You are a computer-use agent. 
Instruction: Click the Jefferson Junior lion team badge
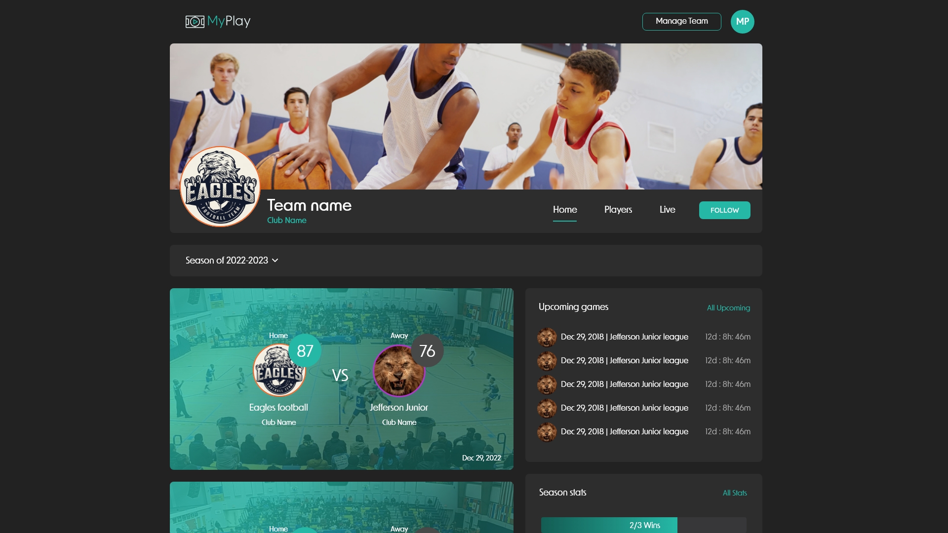click(x=399, y=371)
